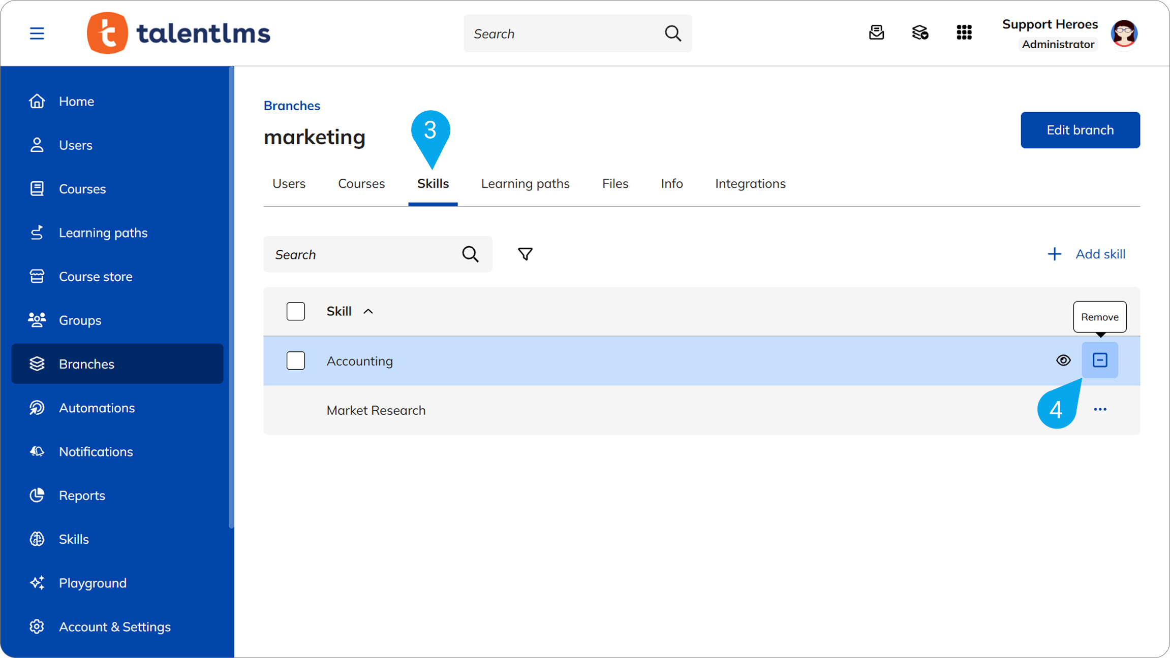Viewport: 1170px width, 658px height.
Task: Open Account & Settings in the sidebar
Action: (117, 627)
